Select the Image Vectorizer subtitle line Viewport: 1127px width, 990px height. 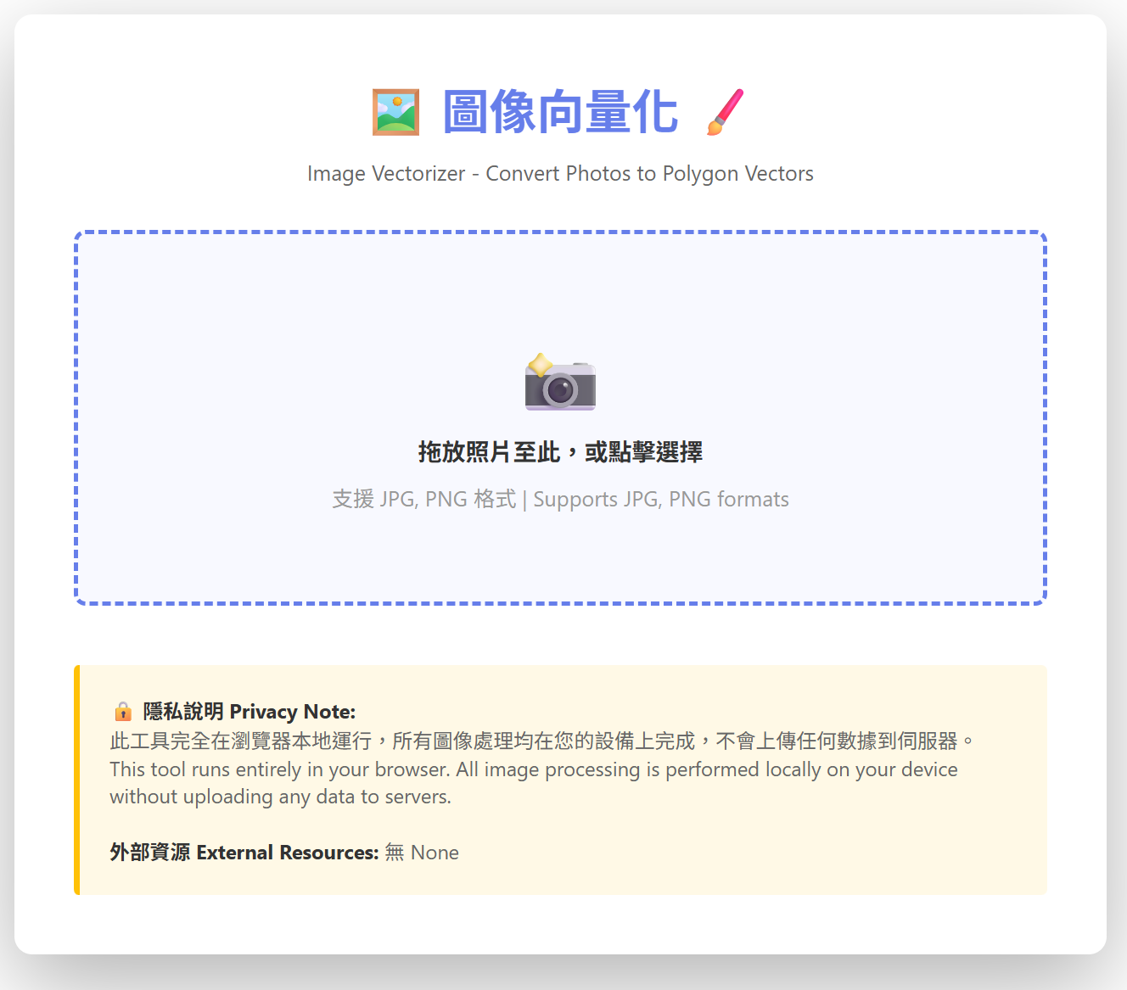click(x=561, y=174)
